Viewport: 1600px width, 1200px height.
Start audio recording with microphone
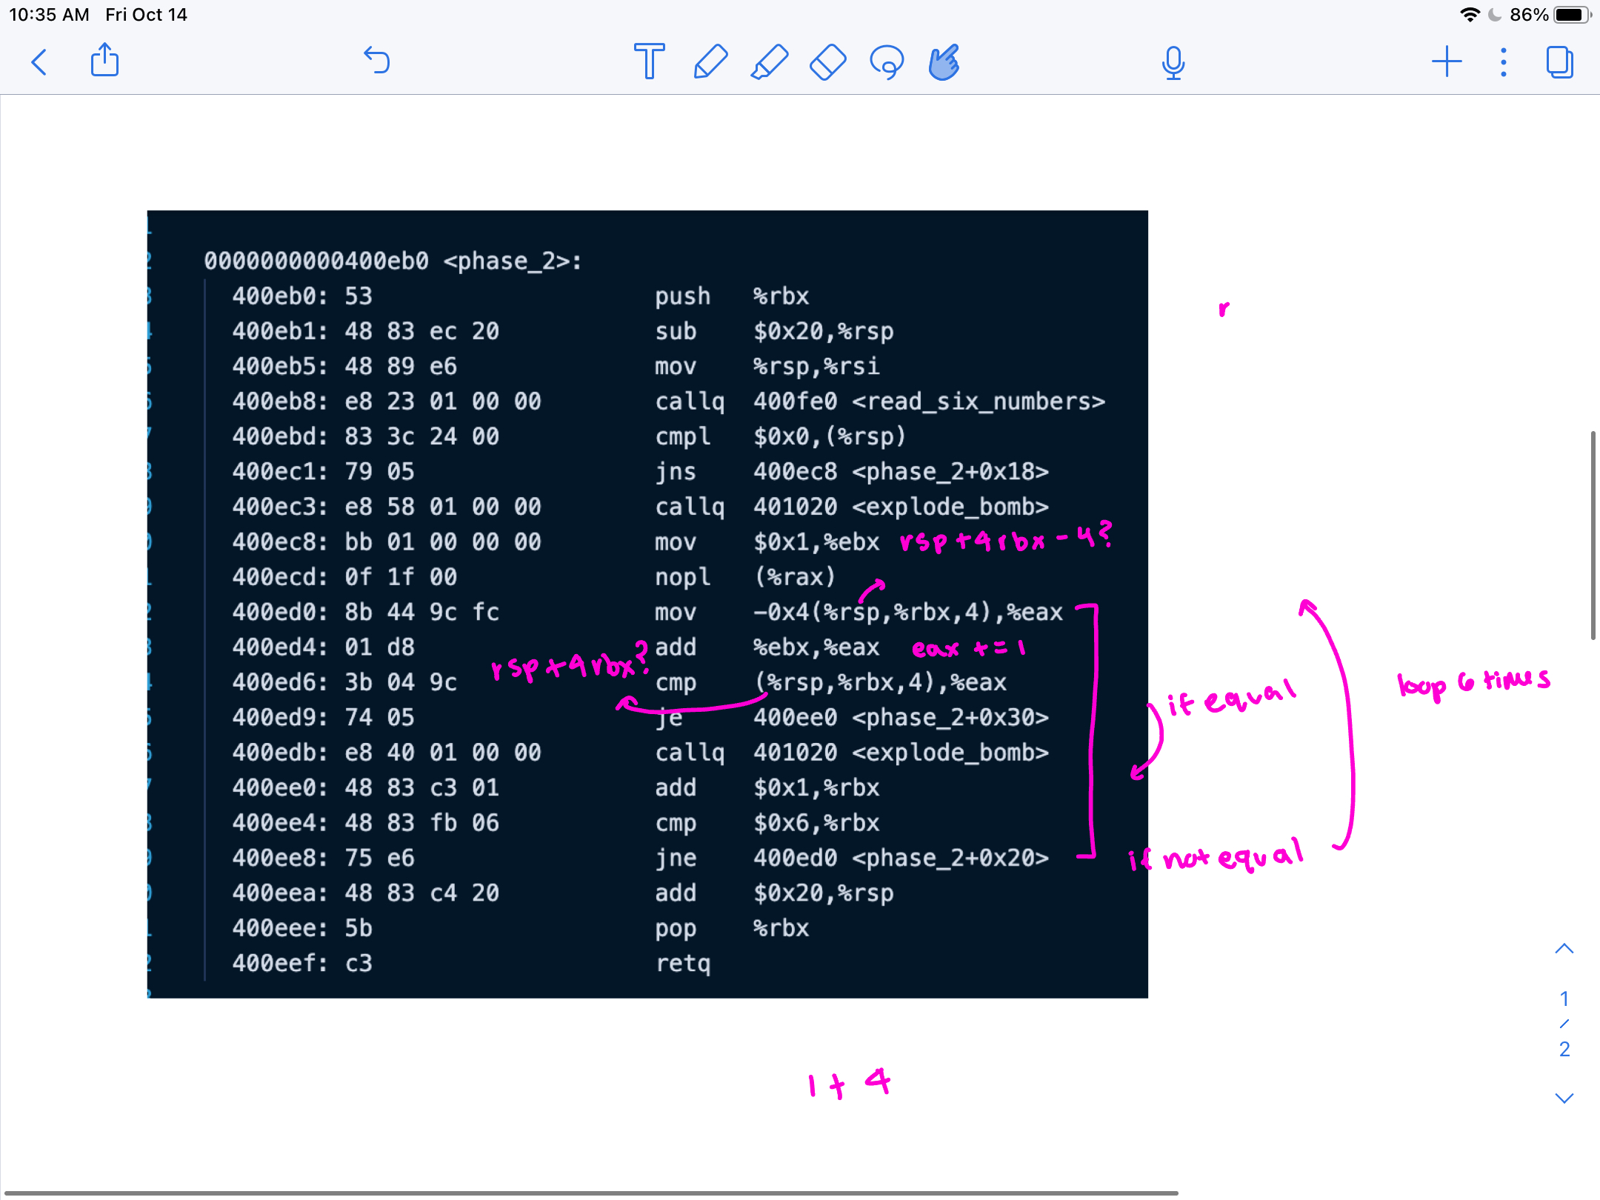point(1173,62)
